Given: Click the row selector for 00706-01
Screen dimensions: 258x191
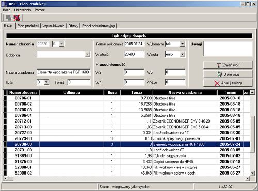Looking at the screenshot, I should pos(5,98).
